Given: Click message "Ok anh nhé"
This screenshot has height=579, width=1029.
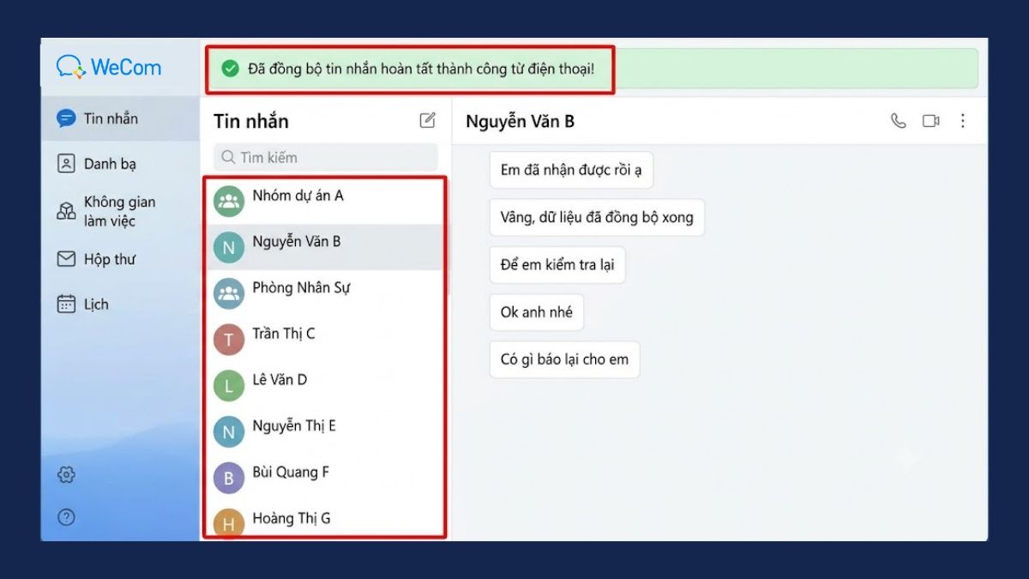Looking at the screenshot, I should tap(537, 312).
